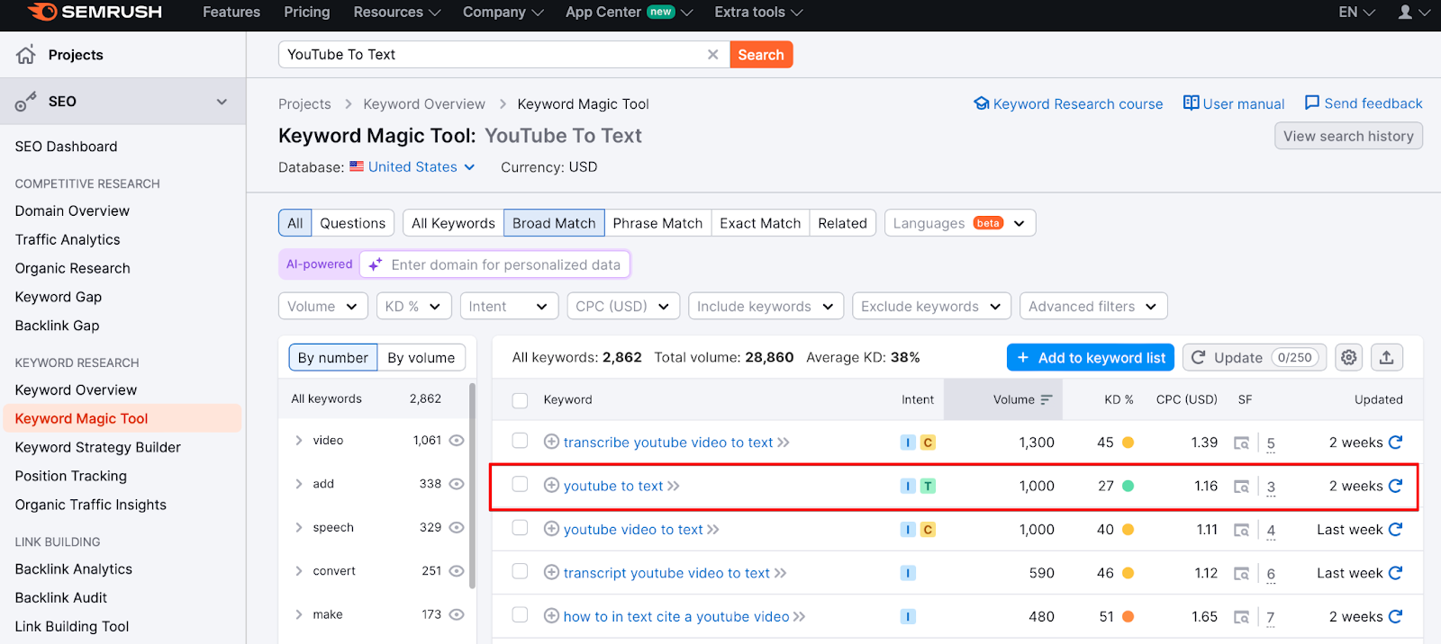Toggle eye icon for 'add' group
1441x644 pixels.
[457, 484]
